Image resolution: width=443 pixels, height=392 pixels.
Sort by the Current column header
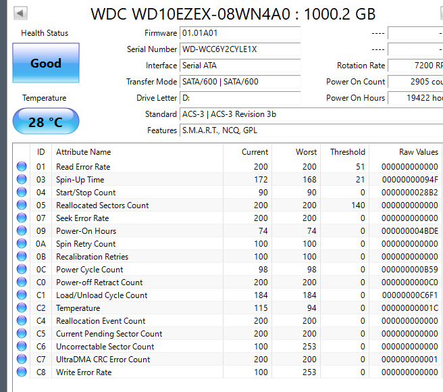click(x=247, y=152)
